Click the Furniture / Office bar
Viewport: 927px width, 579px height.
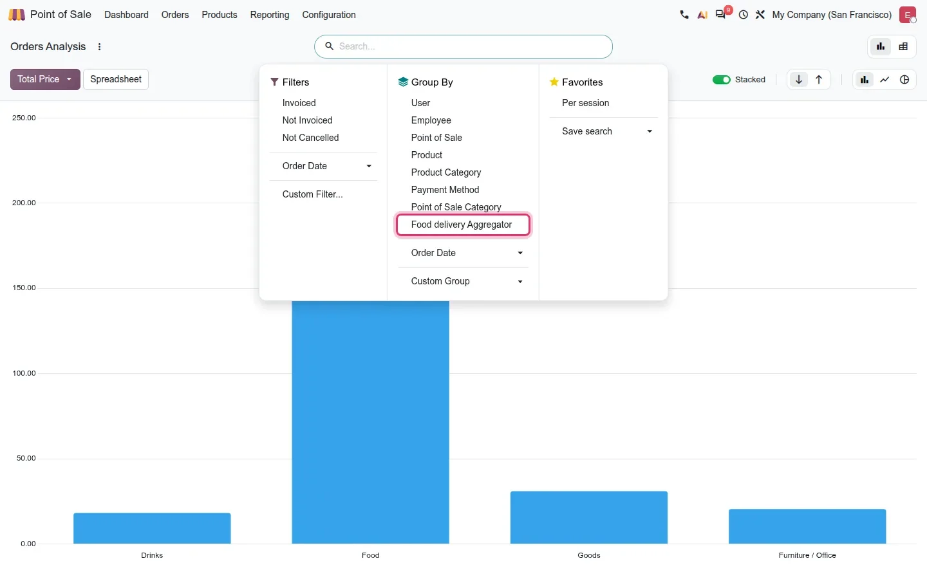[x=807, y=526]
